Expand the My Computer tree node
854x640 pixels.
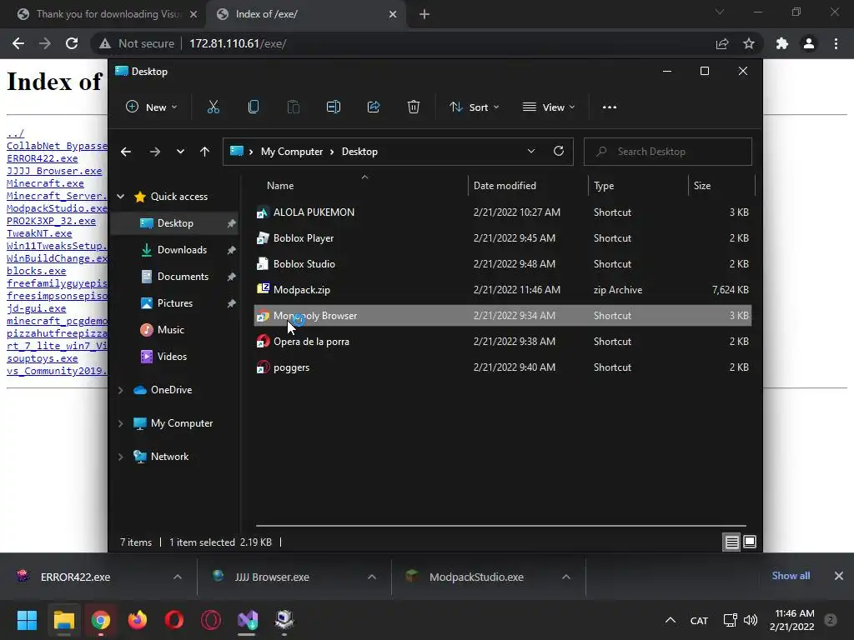point(121,423)
